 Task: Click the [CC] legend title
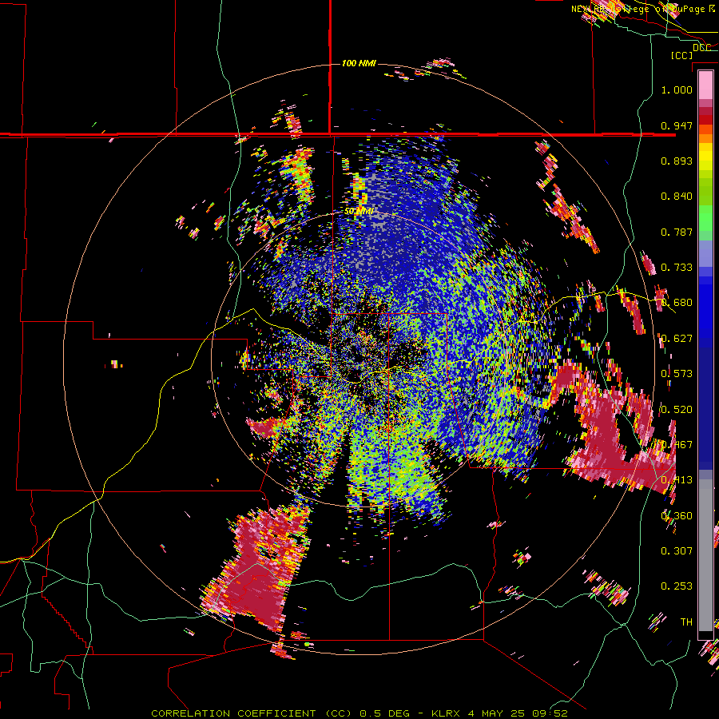[682, 55]
